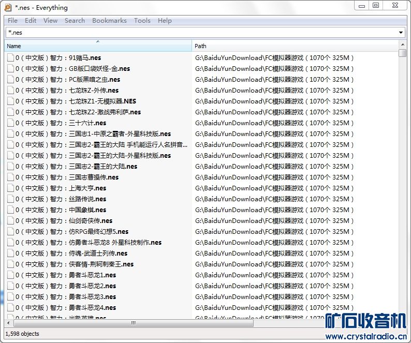Sort results by Path column header
The height and width of the screenshot is (343, 411).
pyautogui.click(x=295, y=46)
